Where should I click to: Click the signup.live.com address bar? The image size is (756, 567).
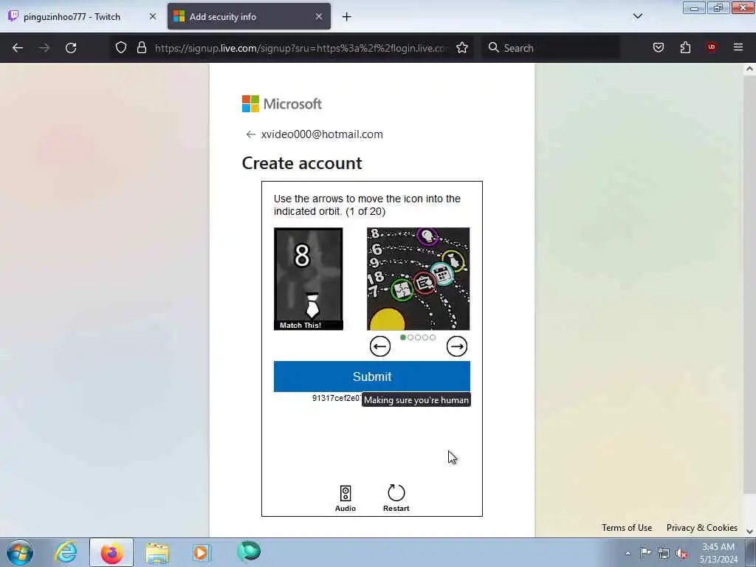301,48
